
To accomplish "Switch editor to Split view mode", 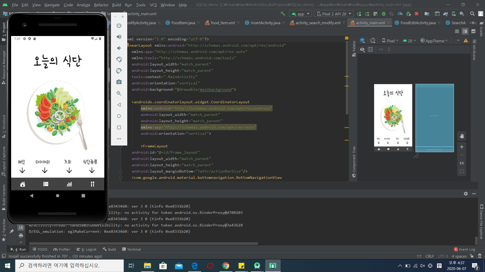I will pyautogui.click(x=465, y=31).
